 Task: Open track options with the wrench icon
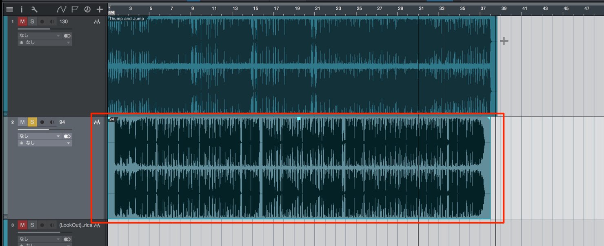pyautogui.click(x=34, y=9)
